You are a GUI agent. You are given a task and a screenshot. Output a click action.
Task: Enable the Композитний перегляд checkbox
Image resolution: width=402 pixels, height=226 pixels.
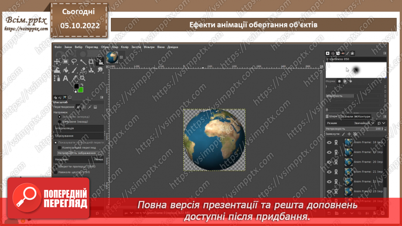[x=59, y=148]
